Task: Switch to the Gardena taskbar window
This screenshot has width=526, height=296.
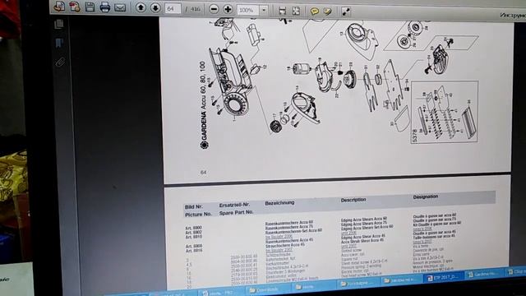Action: (x=483, y=275)
